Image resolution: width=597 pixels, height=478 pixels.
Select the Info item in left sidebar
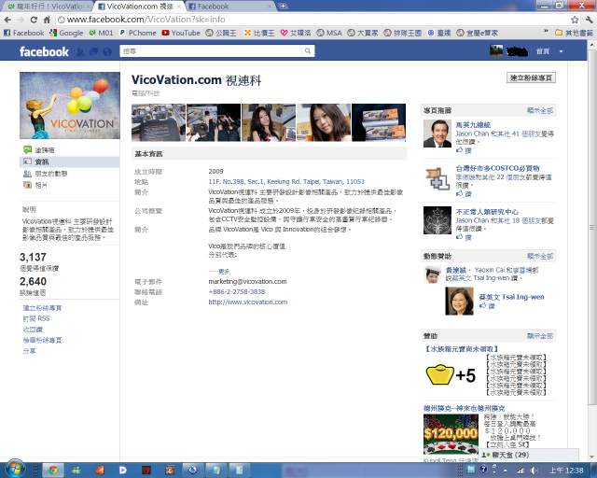point(69,162)
